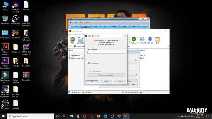The width and height of the screenshot is (212, 119).
Task: Click Cancel in the Enter password dialog
Action: coord(106,82)
